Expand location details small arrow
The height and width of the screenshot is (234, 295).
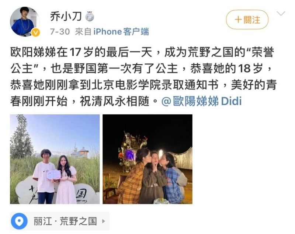point(104,221)
